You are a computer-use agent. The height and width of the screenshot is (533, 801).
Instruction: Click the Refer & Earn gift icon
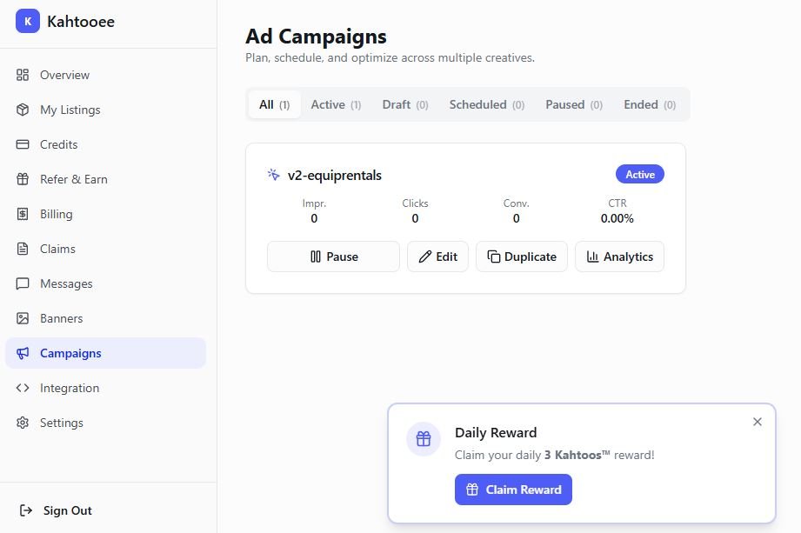24,179
